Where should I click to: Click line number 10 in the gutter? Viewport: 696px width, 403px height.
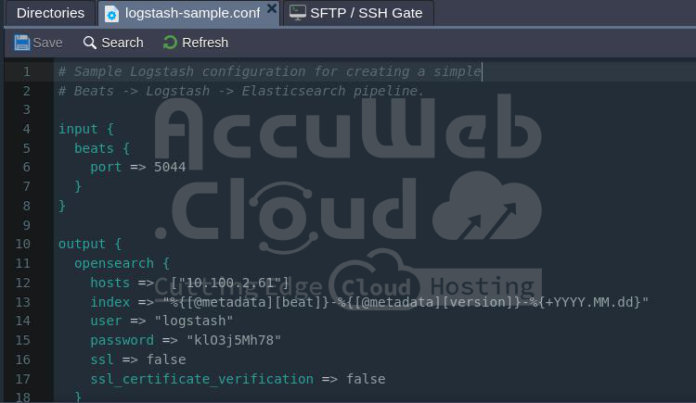pos(23,244)
